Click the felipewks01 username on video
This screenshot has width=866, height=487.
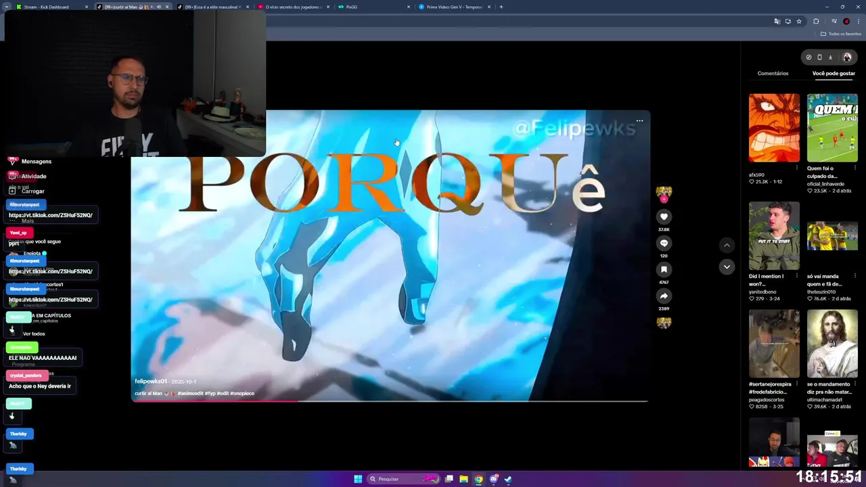pyautogui.click(x=150, y=381)
